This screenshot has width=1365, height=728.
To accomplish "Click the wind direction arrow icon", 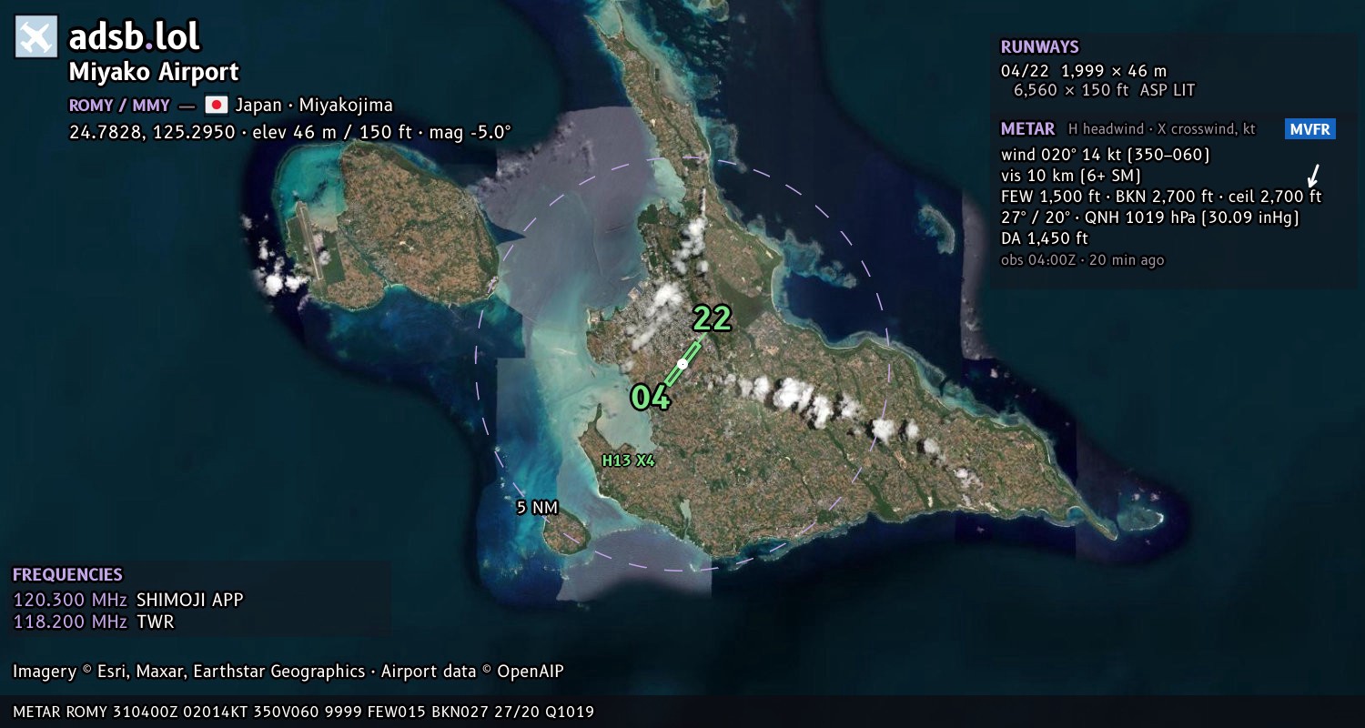I will [1313, 176].
